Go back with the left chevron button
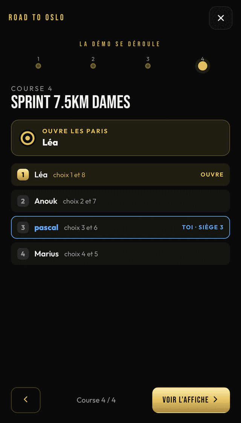241x423 pixels. tap(26, 400)
